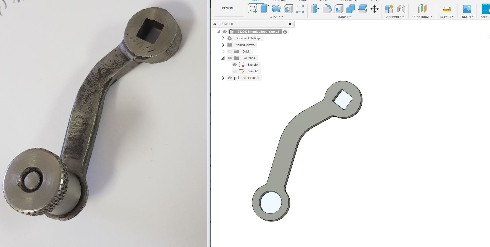Click the BROWSER panel title
This screenshot has width=490, height=247.
226,24
